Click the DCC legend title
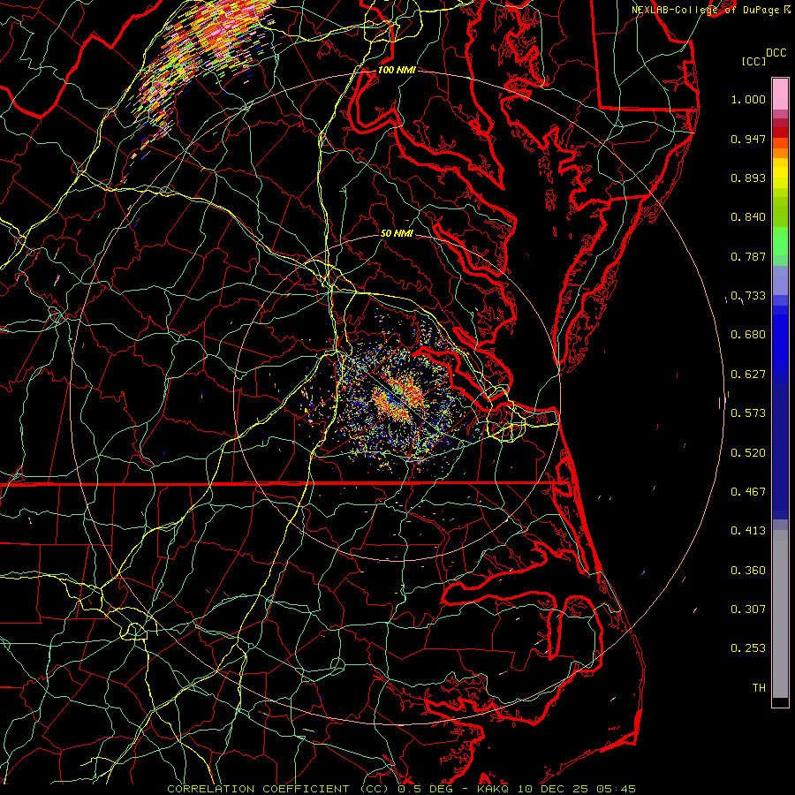The image size is (795, 795). pos(776,53)
